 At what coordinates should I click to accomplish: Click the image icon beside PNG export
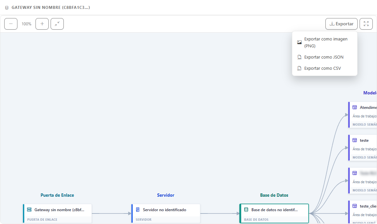pos(299,42)
